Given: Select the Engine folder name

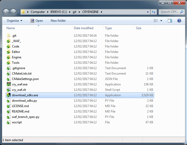Looking at the screenshot, I should pos(17,57).
